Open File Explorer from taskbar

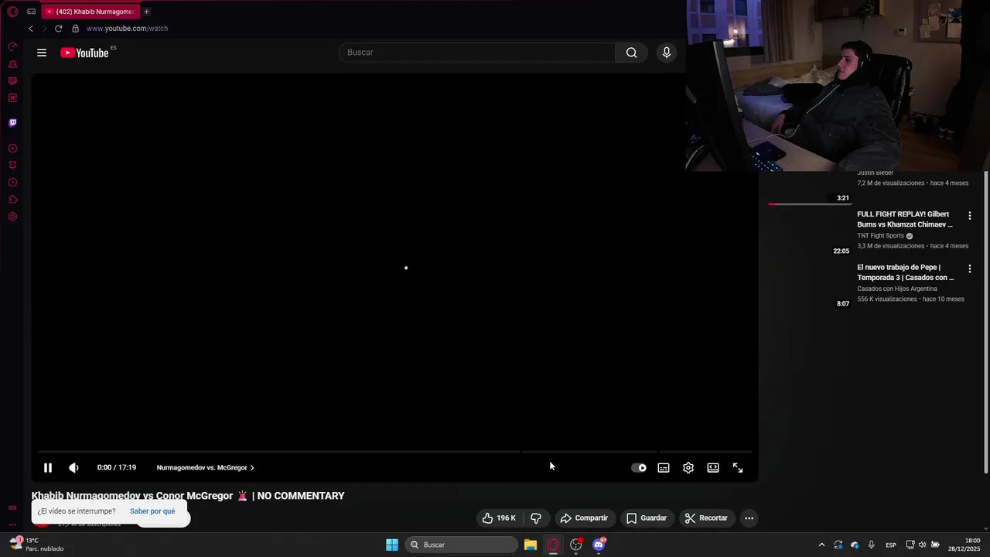(531, 545)
